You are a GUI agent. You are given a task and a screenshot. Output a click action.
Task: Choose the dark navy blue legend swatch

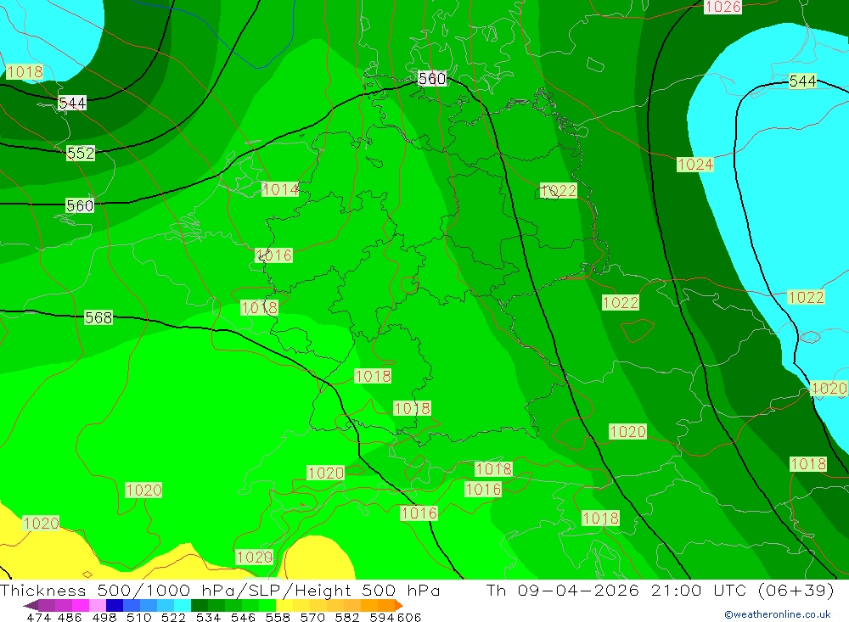(x=113, y=605)
